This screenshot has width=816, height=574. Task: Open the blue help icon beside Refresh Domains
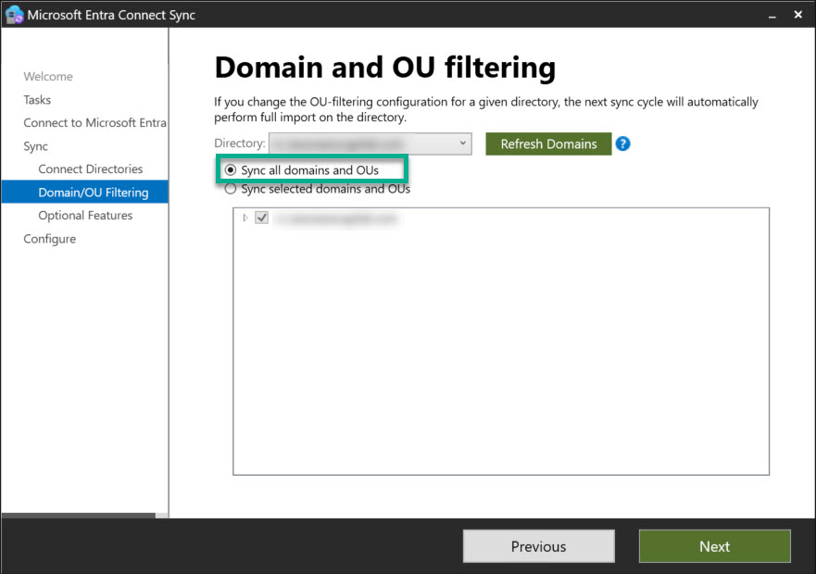(x=622, y=144)
